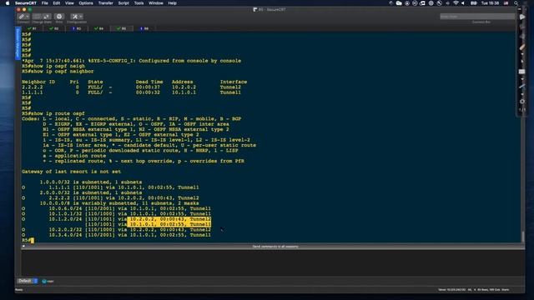
Task: Click the Print toolbar icon
Action: click(x=59, y=17)
